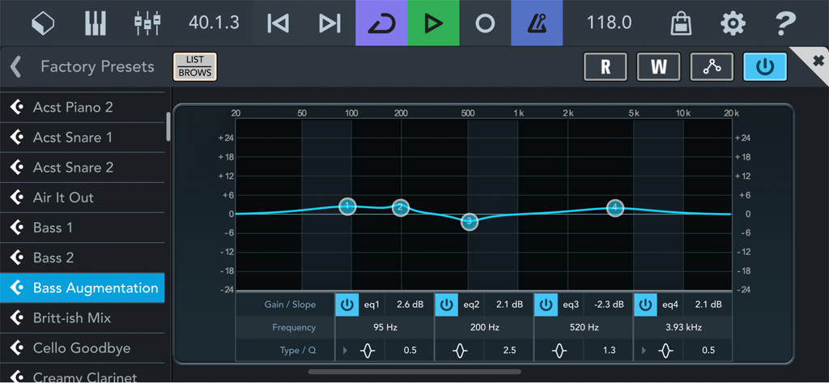829x383 pixels.
Task: Open the mixer faders panel
Action: click(147, 23)
